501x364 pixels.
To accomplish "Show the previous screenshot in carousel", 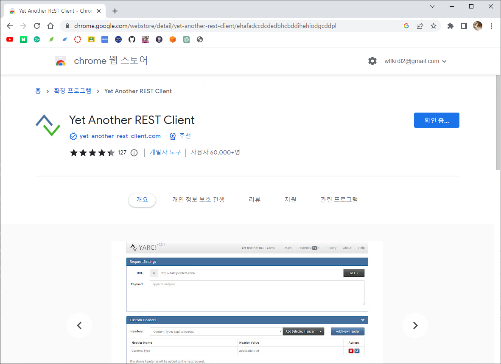I will (x=79, y=325).
